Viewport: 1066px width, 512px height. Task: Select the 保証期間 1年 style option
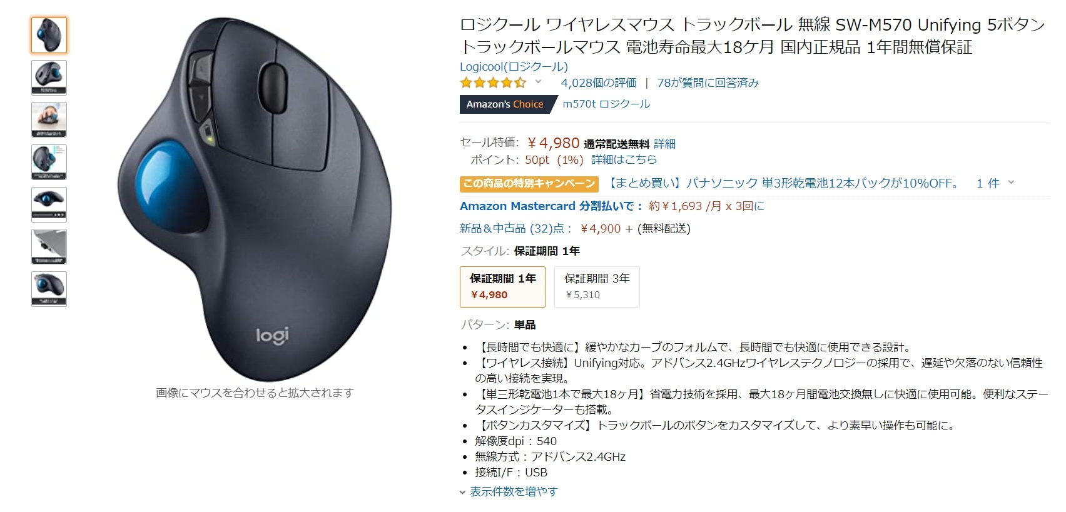click(x=502, y=287)
